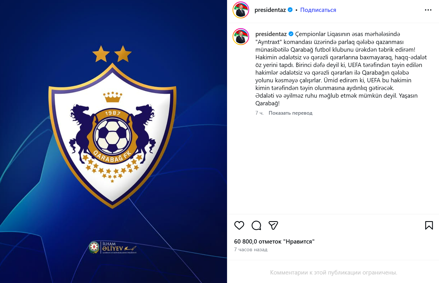This screenshot has height=283, width=439.
Task: Click the caption presidentaz profile avatar
Action: coord(241,37)
